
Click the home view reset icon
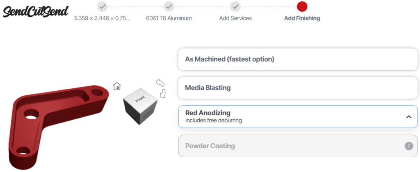[x=117, y=86]
